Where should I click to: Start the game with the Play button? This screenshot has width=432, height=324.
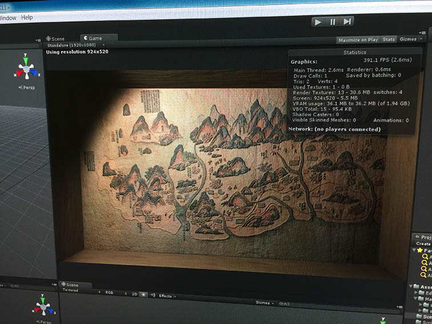point(318,22)
